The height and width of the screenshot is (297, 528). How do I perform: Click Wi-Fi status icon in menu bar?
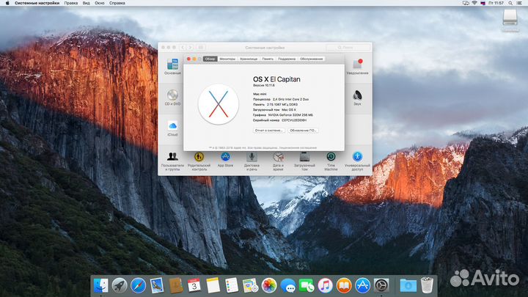click(x=474, y=3)
